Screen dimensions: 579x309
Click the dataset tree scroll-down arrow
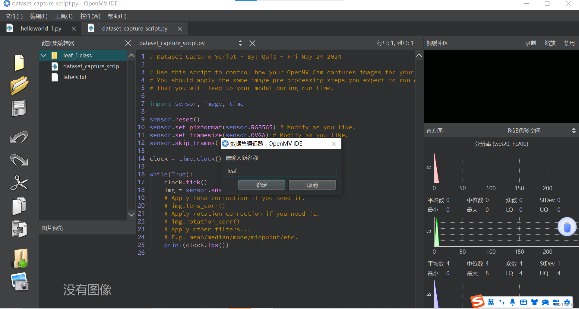pyautogui.click(x=131, y=215)
